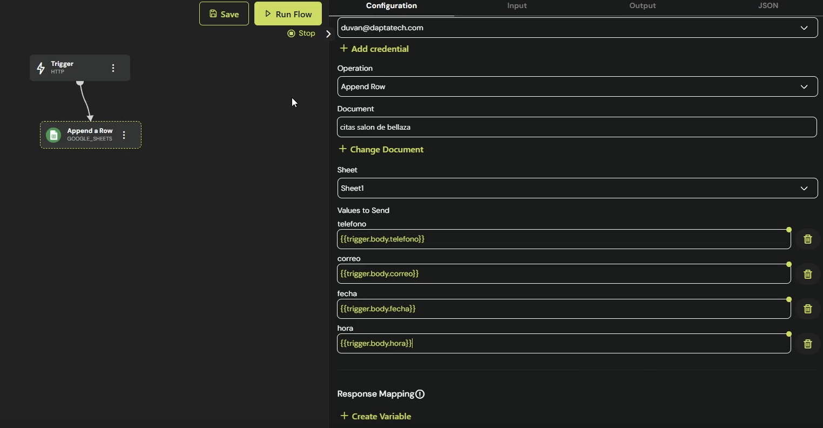Open the Operation dropdown set to Append Row

[x=577, y=86]
